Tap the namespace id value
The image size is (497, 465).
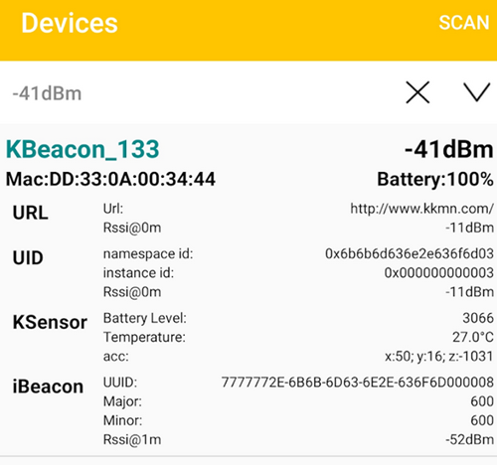point(410,253)
